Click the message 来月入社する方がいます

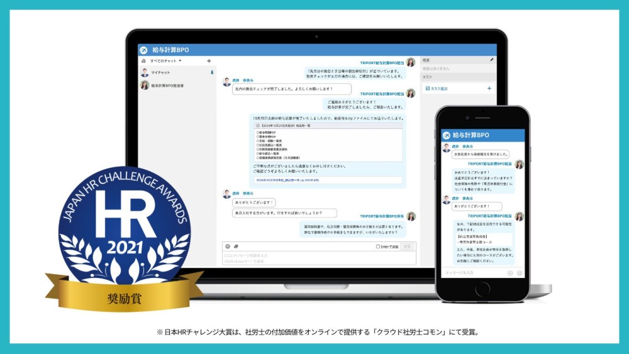coord(284,213)
